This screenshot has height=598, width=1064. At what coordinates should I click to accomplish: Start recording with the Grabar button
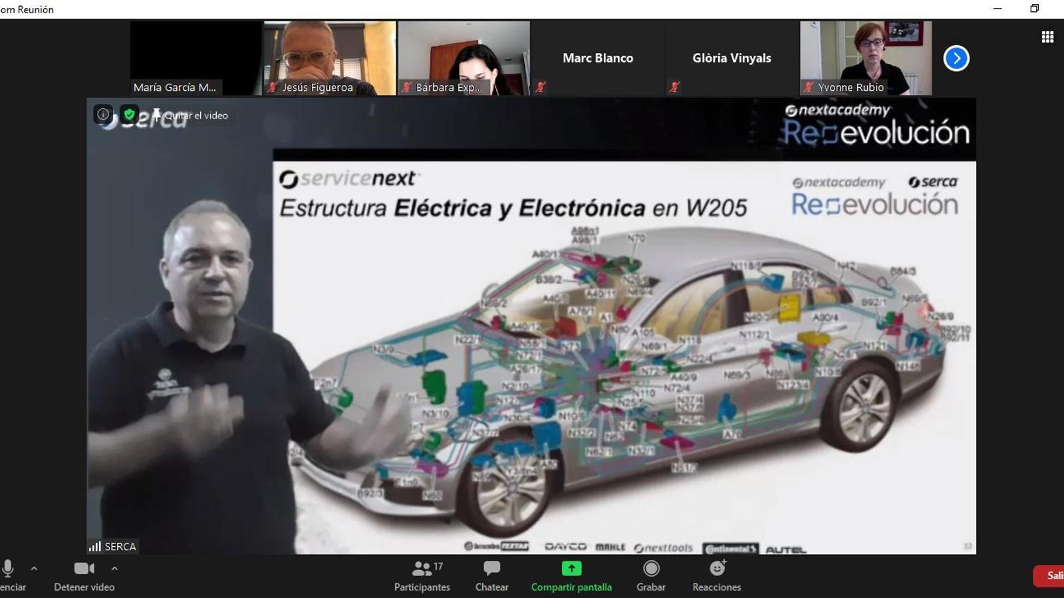point(651,575)
